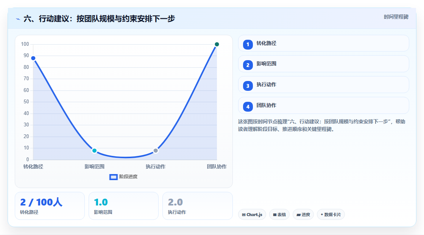This screenshot has height=235, width=424.
Task: Click the 时间里程碑 label in header
Action: pyautogui.click(x=396, y=17)
